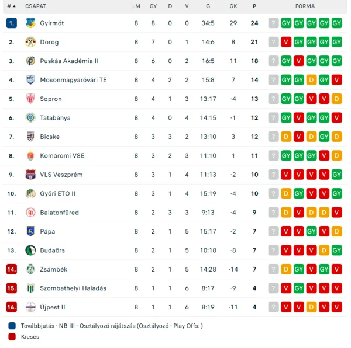351x348 pixels.
Task: Click the Sopron team badge
Action: [30, 99]
